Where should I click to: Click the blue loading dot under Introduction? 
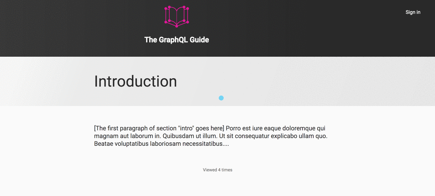click(221, 98)
